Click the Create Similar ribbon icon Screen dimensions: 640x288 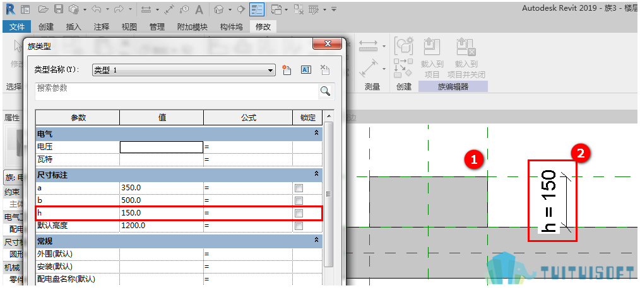(x=403, y=67)
